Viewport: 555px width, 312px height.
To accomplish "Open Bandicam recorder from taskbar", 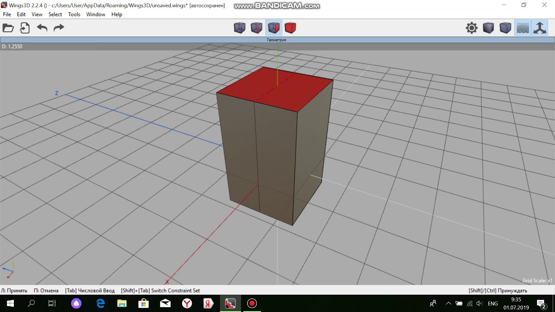I will pyautogui.click(x=252, y=303).
